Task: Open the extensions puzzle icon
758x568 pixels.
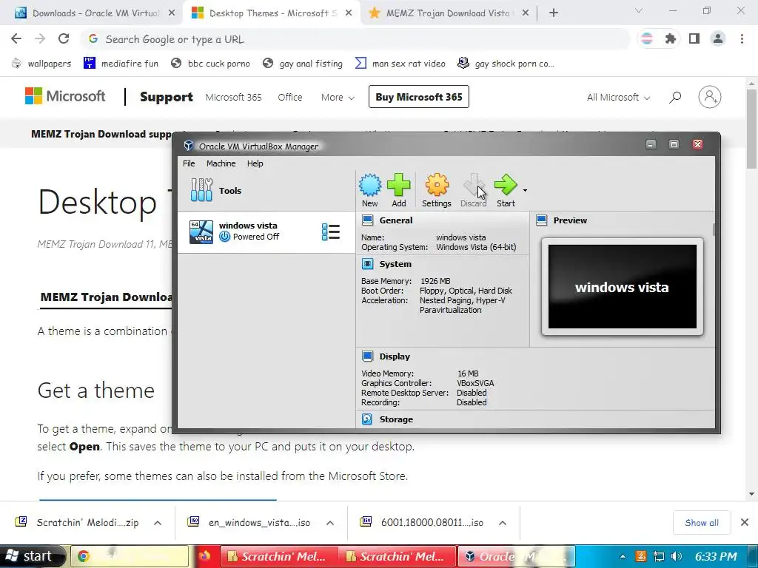Action: tap(671, 38)
